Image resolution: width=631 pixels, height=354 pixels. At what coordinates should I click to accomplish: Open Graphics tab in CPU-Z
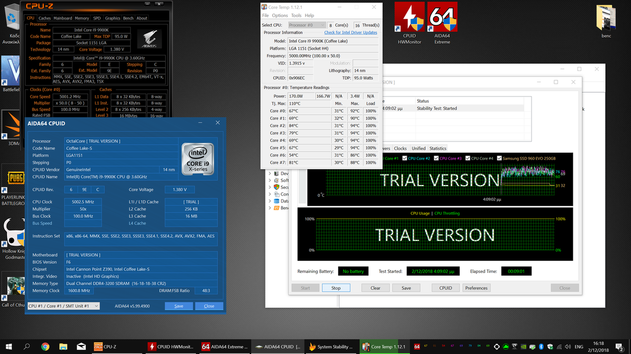click(112, 18)
